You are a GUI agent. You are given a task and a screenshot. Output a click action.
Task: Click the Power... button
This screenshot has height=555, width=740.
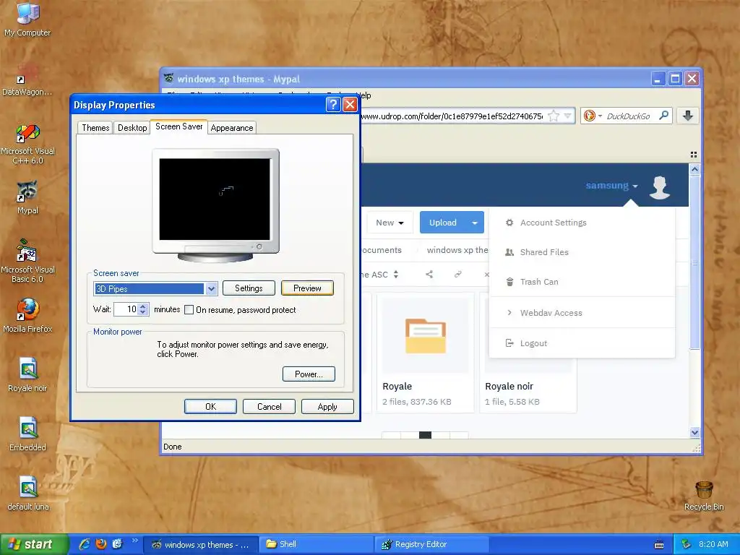point(309,374)
